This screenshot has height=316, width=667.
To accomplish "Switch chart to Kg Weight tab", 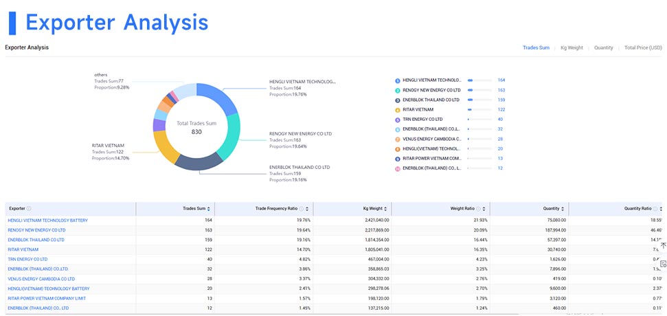I will coord(572,47).
